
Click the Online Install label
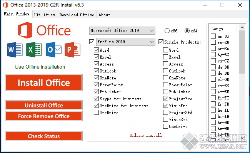[x=146, y=135]
